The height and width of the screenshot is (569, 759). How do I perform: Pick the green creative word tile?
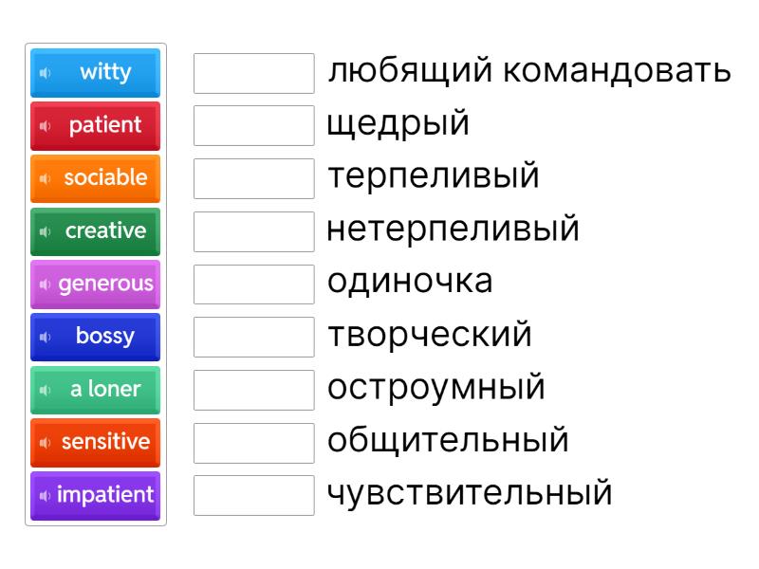(x=104, y=231)
